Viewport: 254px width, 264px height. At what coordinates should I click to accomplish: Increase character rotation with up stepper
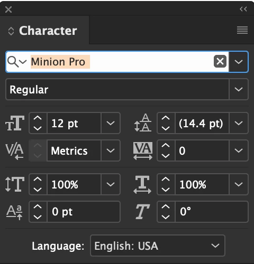point(166,206)
